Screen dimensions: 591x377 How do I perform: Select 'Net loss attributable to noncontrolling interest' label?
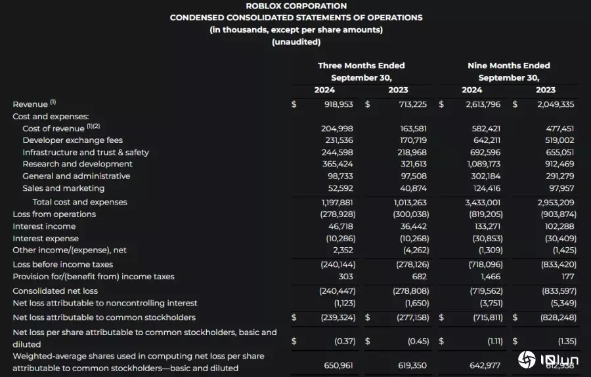pos(105,304)
